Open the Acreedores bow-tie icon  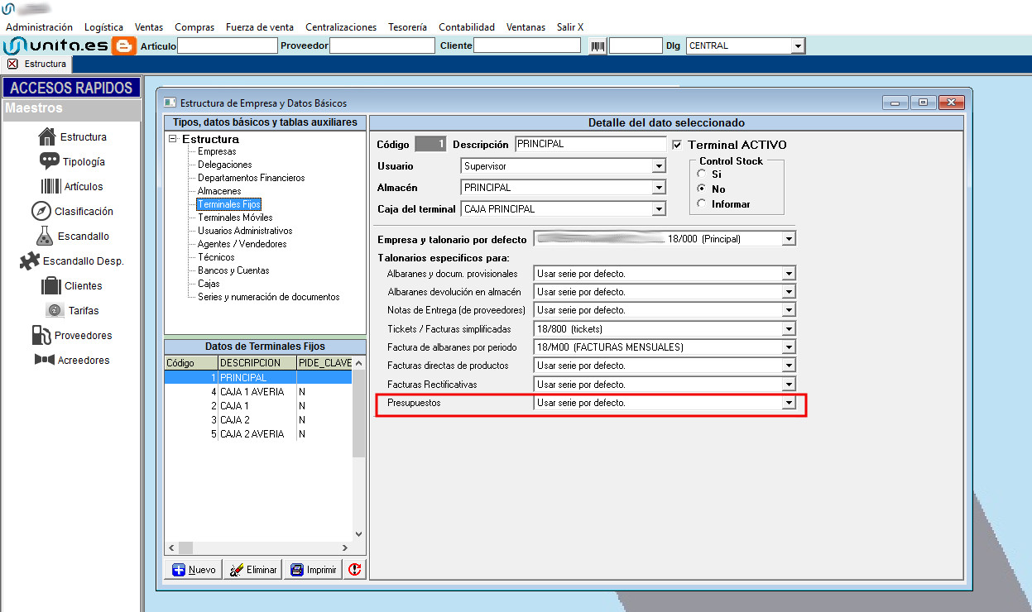click(x=45, y=360)
